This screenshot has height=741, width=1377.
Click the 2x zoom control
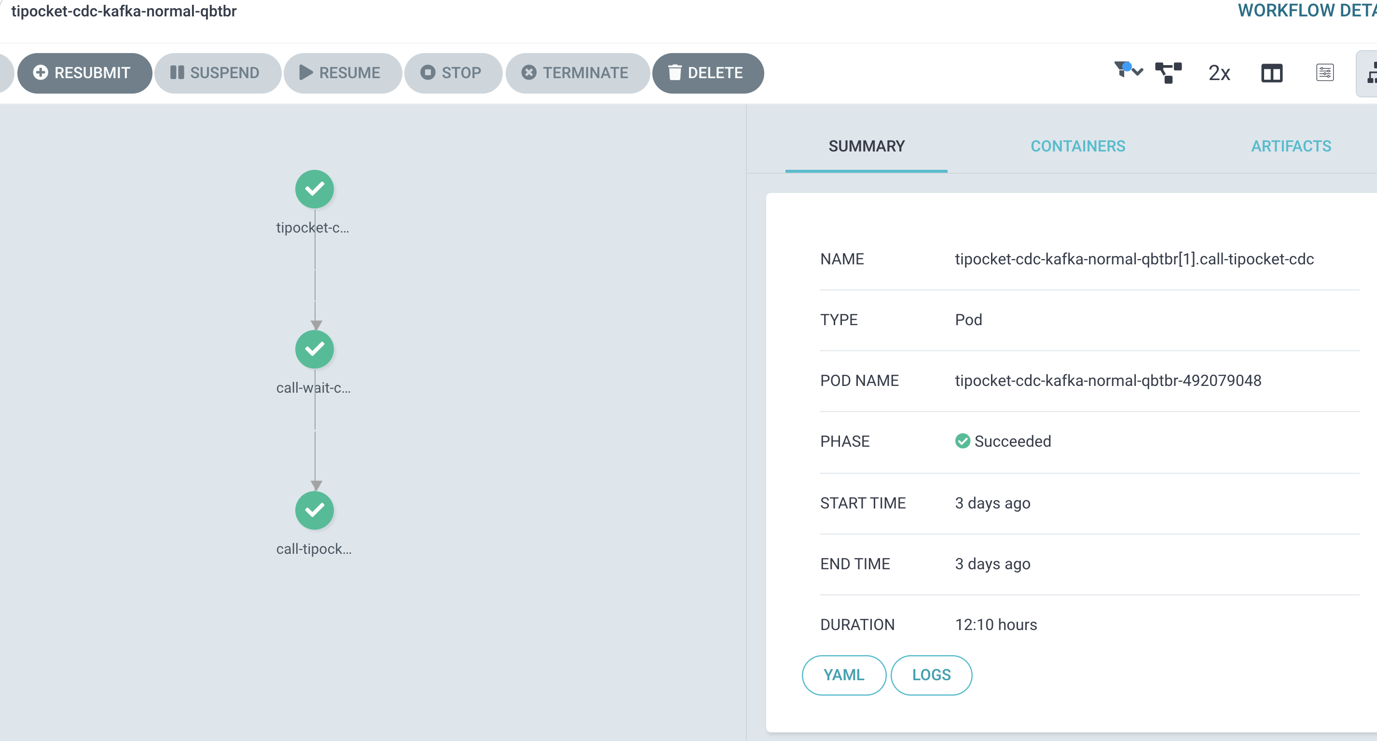[x=1219, y=73]
